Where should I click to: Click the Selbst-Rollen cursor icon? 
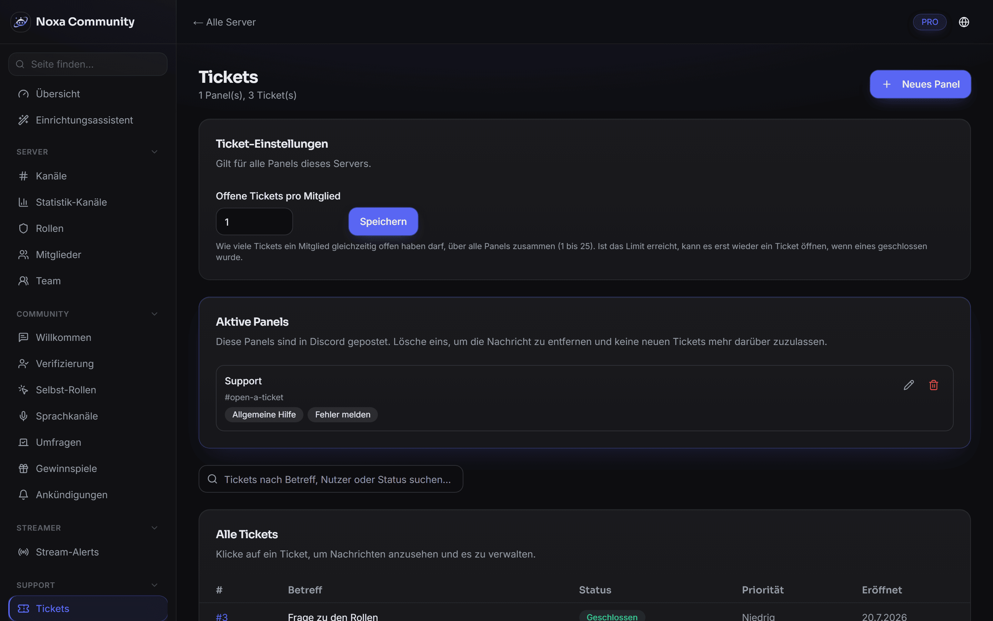click(23, 390)
